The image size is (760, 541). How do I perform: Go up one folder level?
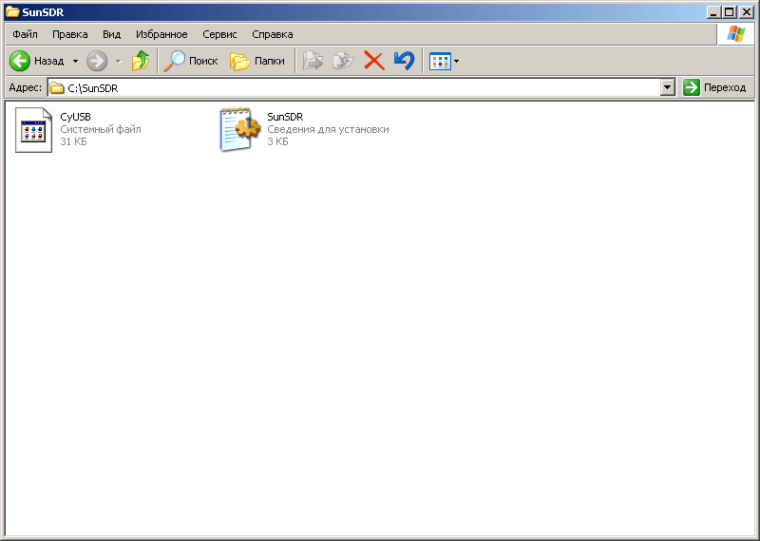141,61
